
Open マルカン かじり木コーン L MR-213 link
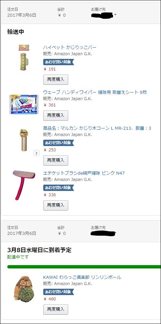(x=97, y=128)
